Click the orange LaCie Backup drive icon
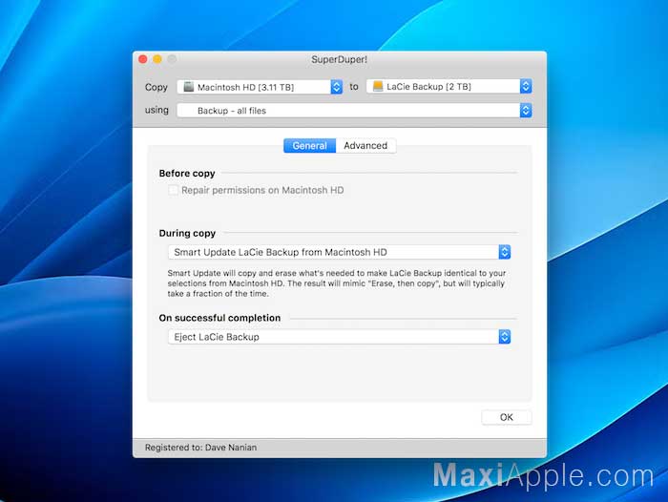 tap(378, 87)
